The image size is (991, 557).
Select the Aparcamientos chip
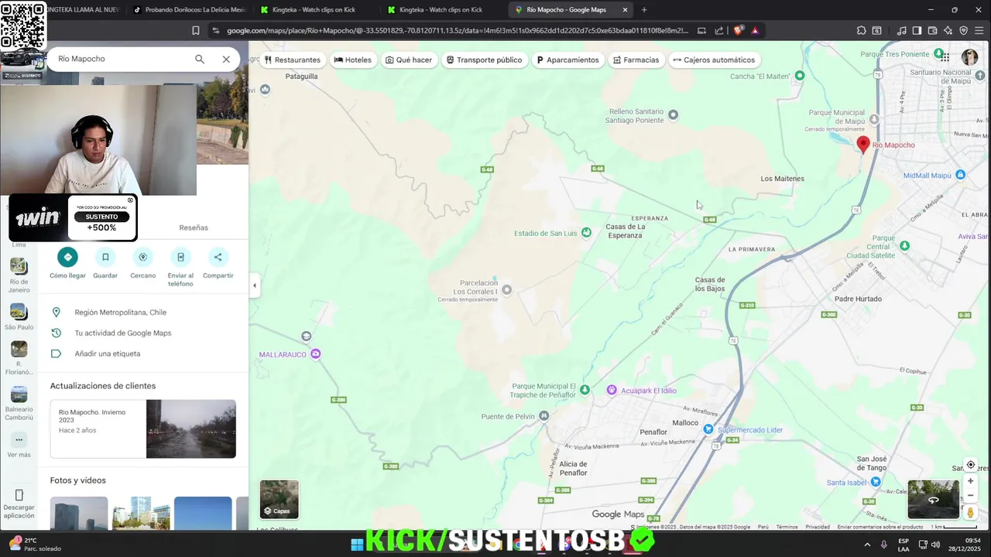[x=568, y=60]
